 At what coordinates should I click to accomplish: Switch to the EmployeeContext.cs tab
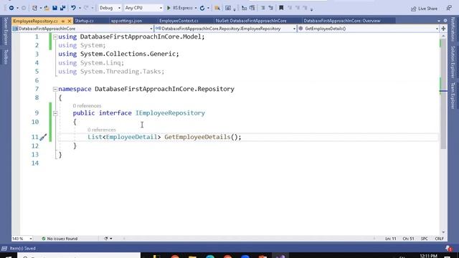coord(179,21)
